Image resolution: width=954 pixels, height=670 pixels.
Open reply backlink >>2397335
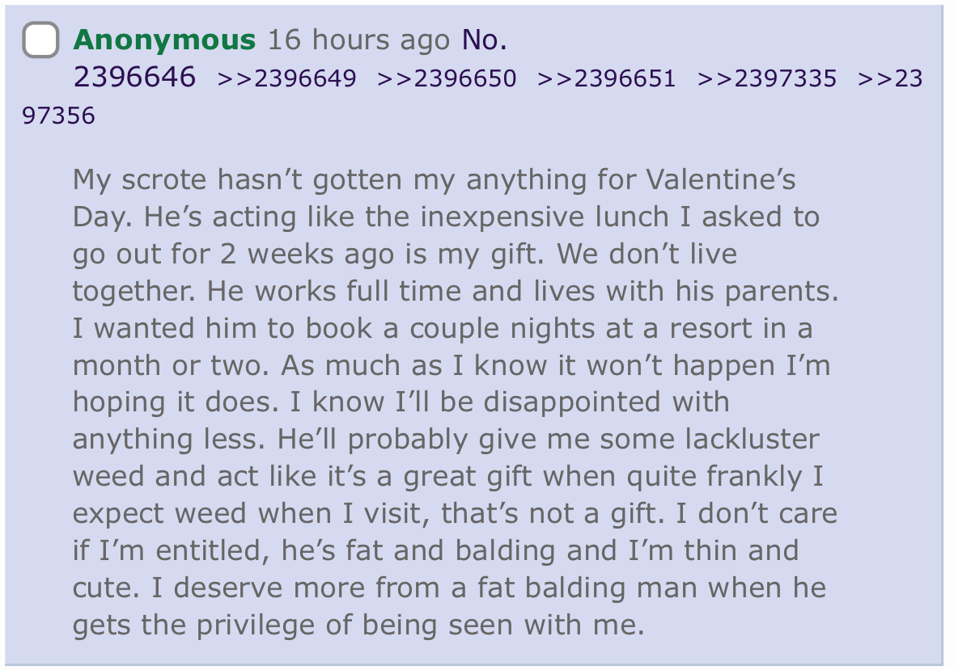766,78
